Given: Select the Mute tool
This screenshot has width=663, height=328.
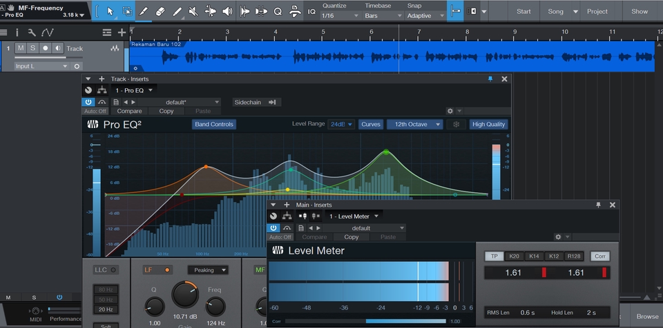Looking at the screenshot, I should click(x=193, y=12).
